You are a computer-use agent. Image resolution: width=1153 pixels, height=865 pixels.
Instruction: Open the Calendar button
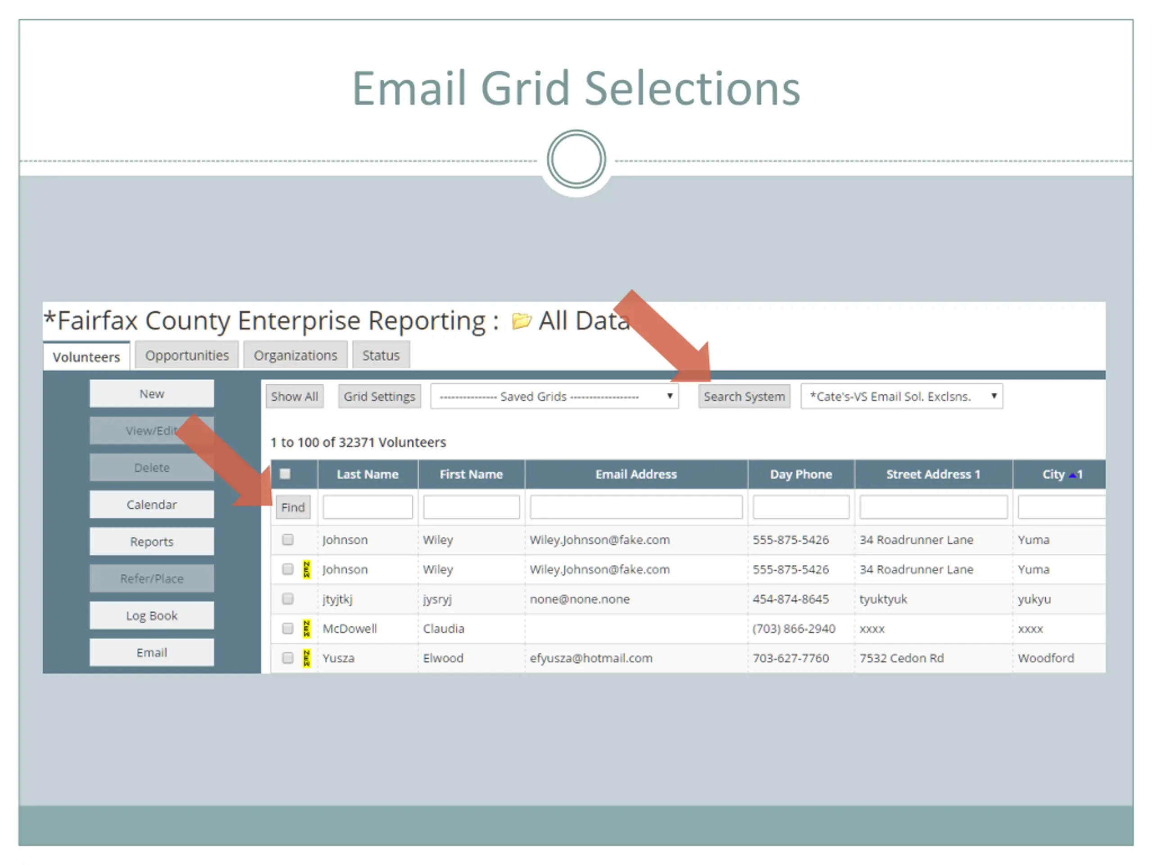pos(152,505)
